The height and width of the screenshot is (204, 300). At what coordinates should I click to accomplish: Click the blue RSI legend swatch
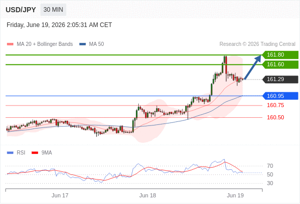pos(10,153)
